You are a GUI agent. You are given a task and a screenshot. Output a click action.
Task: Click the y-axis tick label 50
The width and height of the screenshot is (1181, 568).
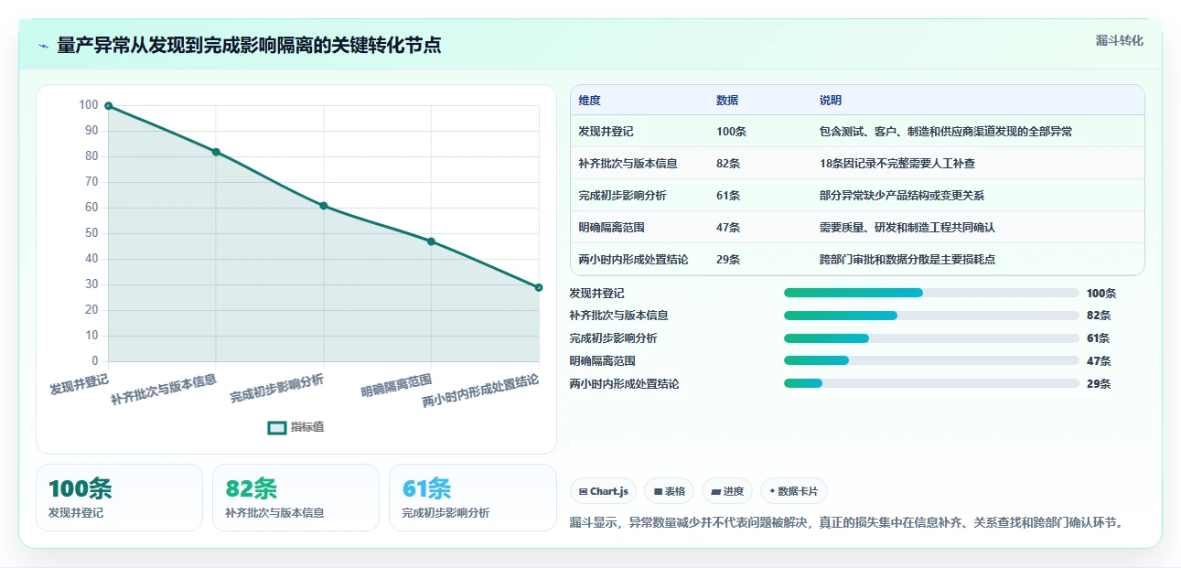91,233
